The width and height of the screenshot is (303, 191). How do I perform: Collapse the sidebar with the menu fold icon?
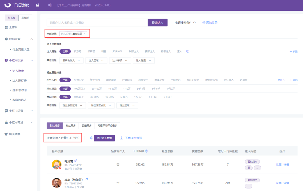tap(38, 5)
